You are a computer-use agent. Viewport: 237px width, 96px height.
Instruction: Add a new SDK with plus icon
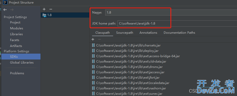[44, 9]
